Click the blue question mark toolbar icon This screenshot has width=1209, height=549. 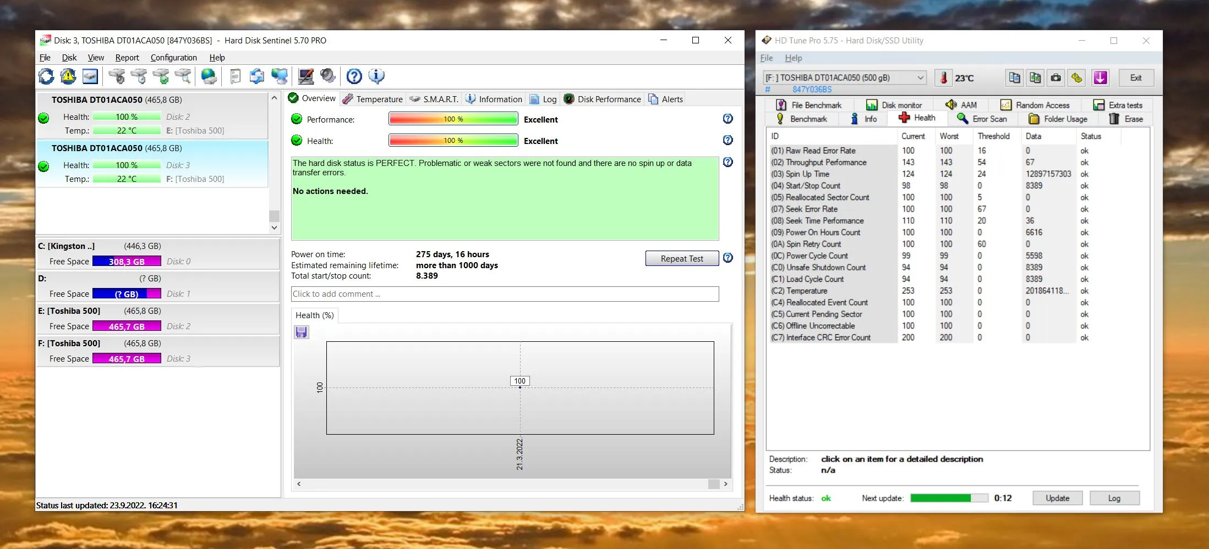[354, 76]
